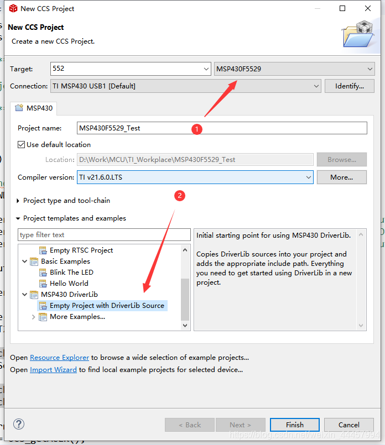385x445 pixels.
Task: Open the Target filter 552 dropdown
Action: point(206,69)
